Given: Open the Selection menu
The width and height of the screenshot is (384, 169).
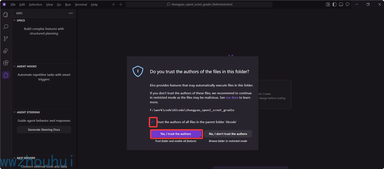Looking at the screenshot, I should 35,4.
